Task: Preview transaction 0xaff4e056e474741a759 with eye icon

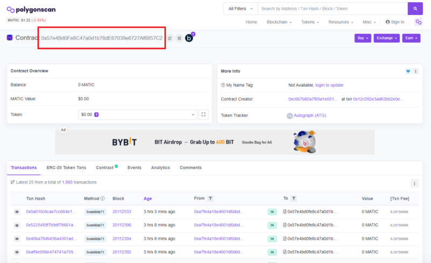Action: (x=17, y=252)
